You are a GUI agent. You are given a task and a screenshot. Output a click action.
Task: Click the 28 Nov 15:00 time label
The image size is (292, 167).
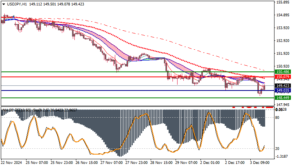click(162, 163)
